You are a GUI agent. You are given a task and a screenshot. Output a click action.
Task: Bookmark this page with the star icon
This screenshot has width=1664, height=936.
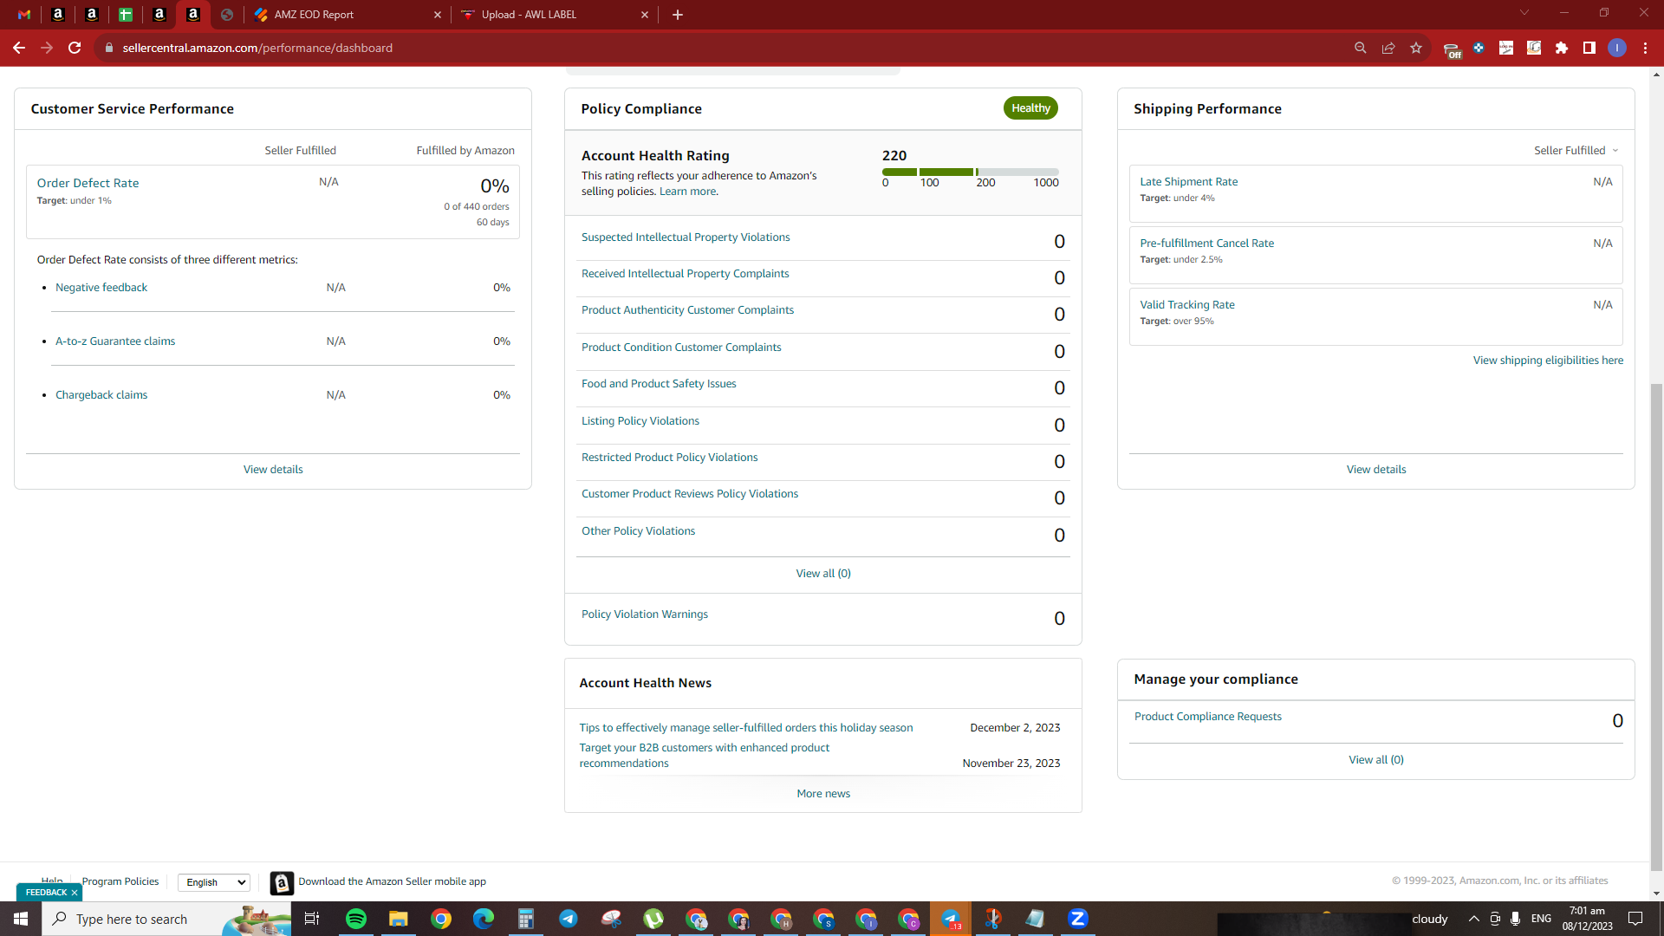[1416, 49]
